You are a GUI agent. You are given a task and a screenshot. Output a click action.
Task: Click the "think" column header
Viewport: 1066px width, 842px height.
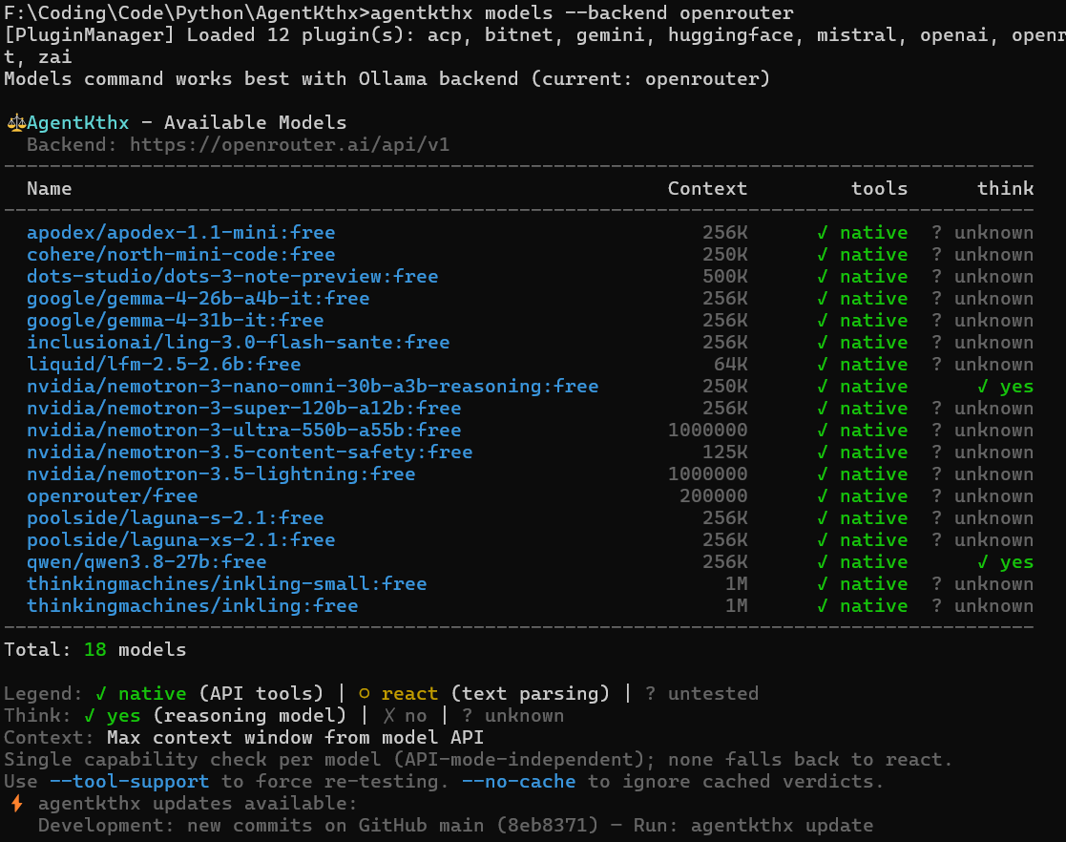1005,188
